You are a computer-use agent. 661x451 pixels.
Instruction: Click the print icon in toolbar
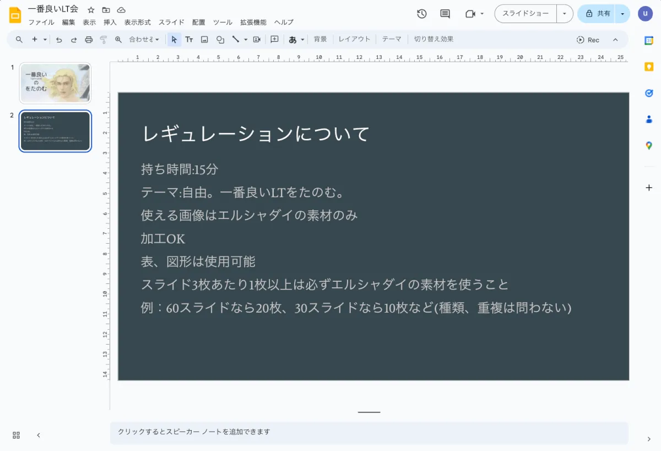[x=89, y=40]
